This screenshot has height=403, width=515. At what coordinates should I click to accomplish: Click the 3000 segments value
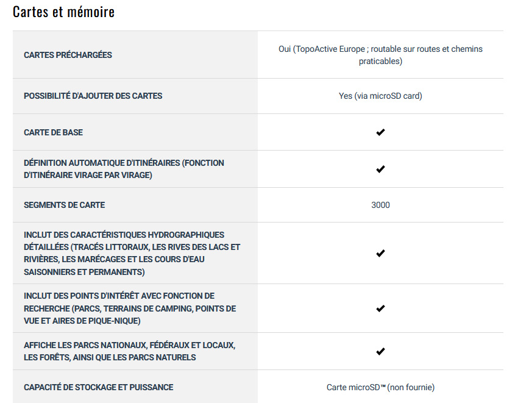[380, 205]
